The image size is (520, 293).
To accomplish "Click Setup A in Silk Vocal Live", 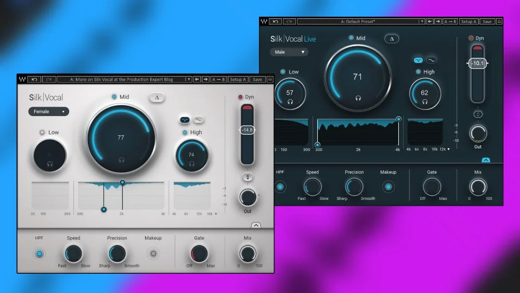I will point(469,21).
